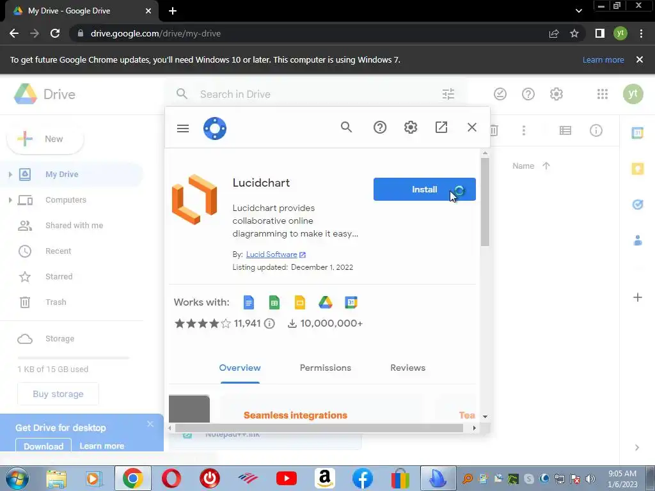
Task: Click the Google Slides works-with icon
Action: [300, 302]
